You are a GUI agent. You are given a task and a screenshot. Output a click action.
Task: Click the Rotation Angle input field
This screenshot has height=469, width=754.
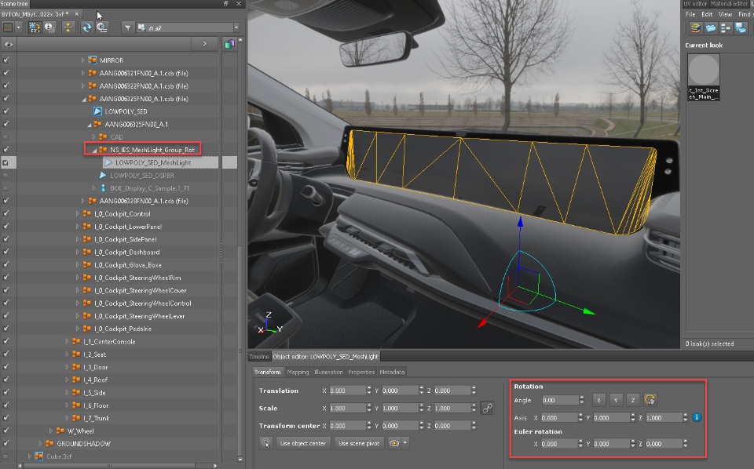click(x=560, y=400)
